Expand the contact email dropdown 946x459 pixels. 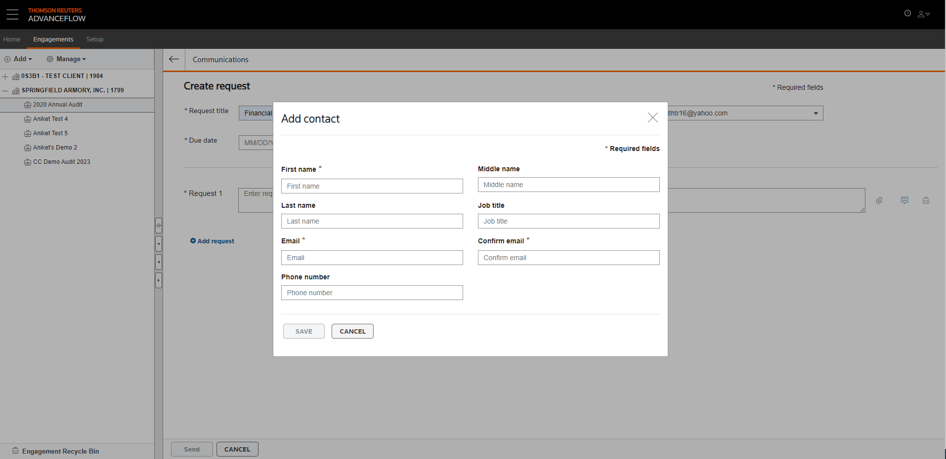pos(816,114)
